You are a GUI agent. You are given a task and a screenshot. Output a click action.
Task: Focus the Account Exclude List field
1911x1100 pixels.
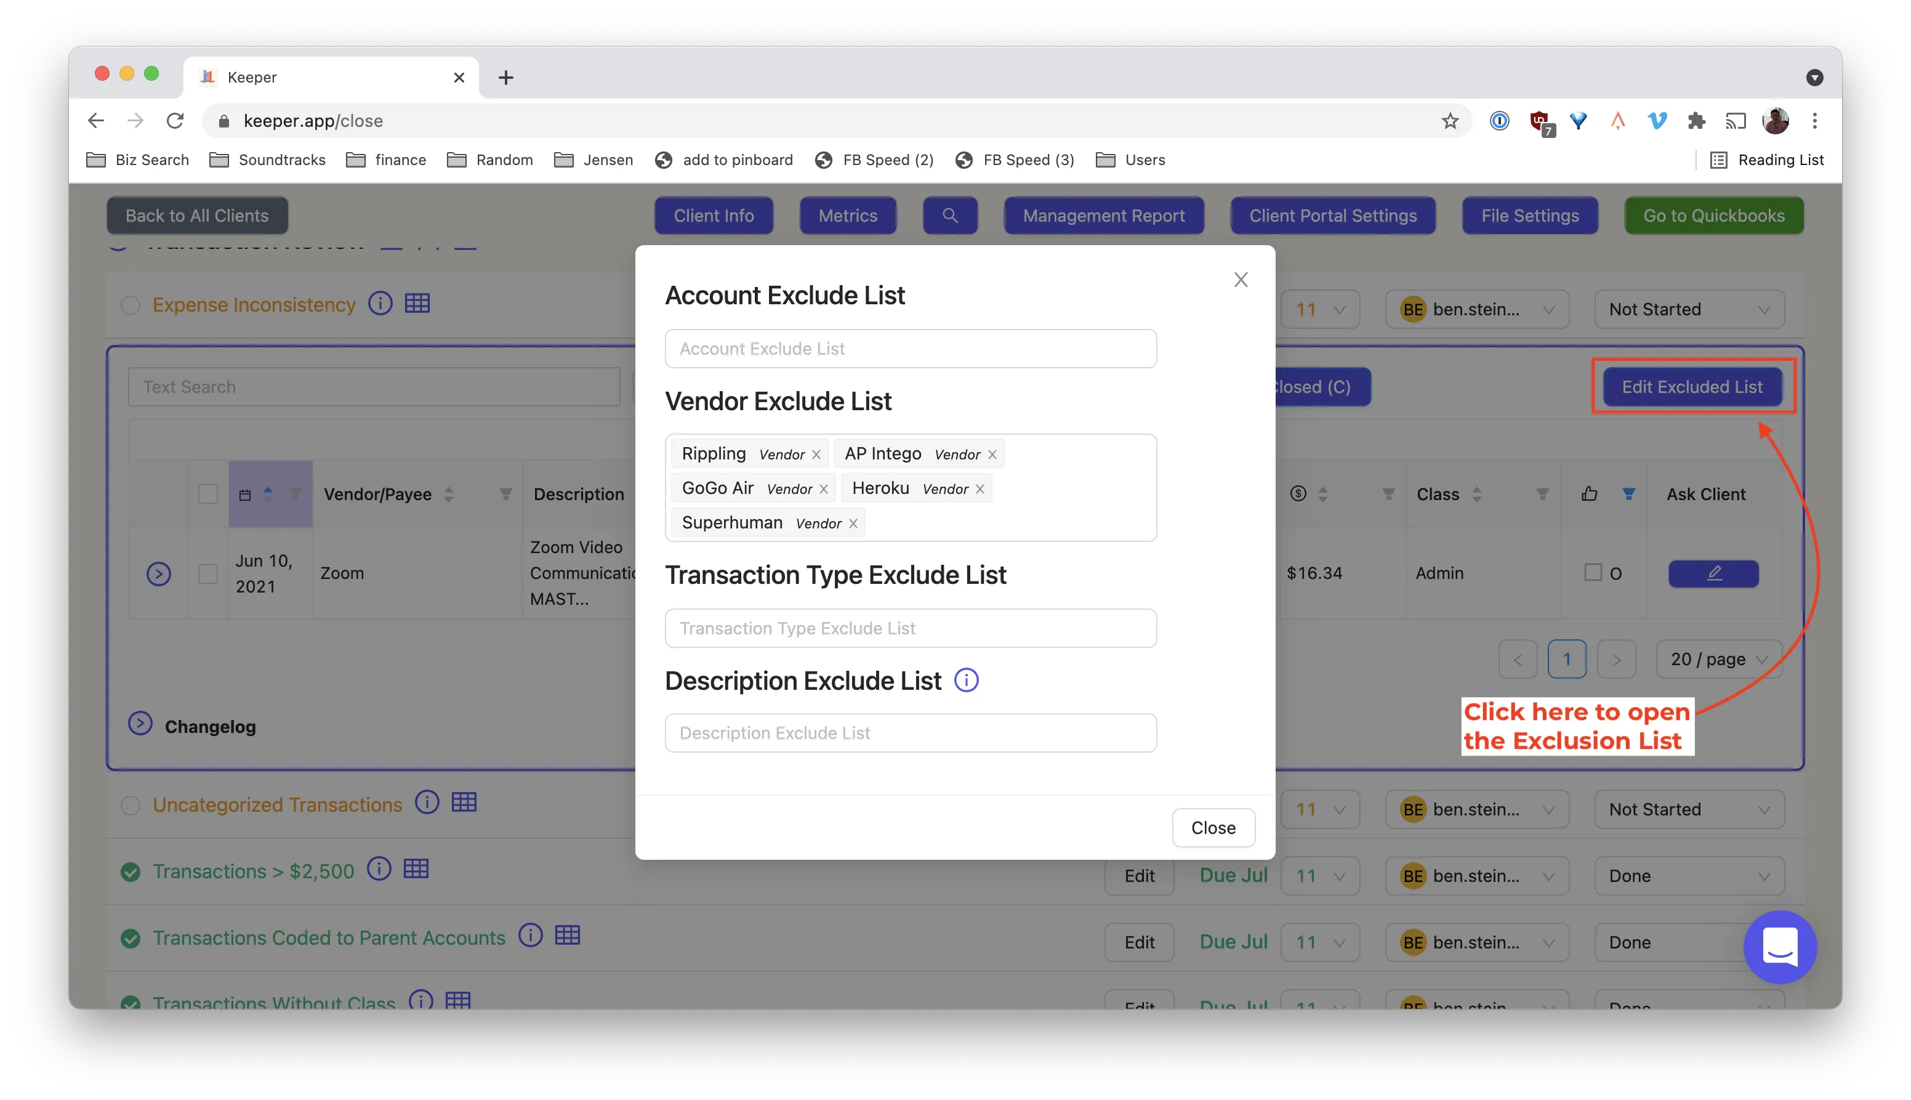(x=911, y=349)
